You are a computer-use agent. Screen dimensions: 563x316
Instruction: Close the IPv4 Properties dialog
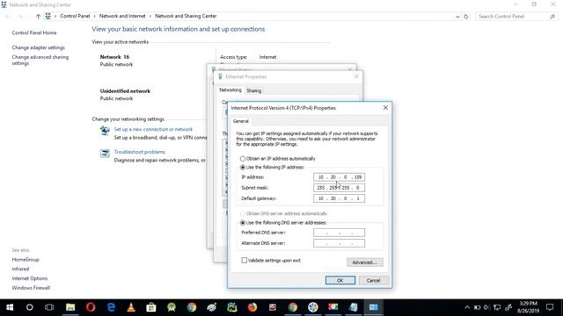pyautogui.click(x=385, y=107)
